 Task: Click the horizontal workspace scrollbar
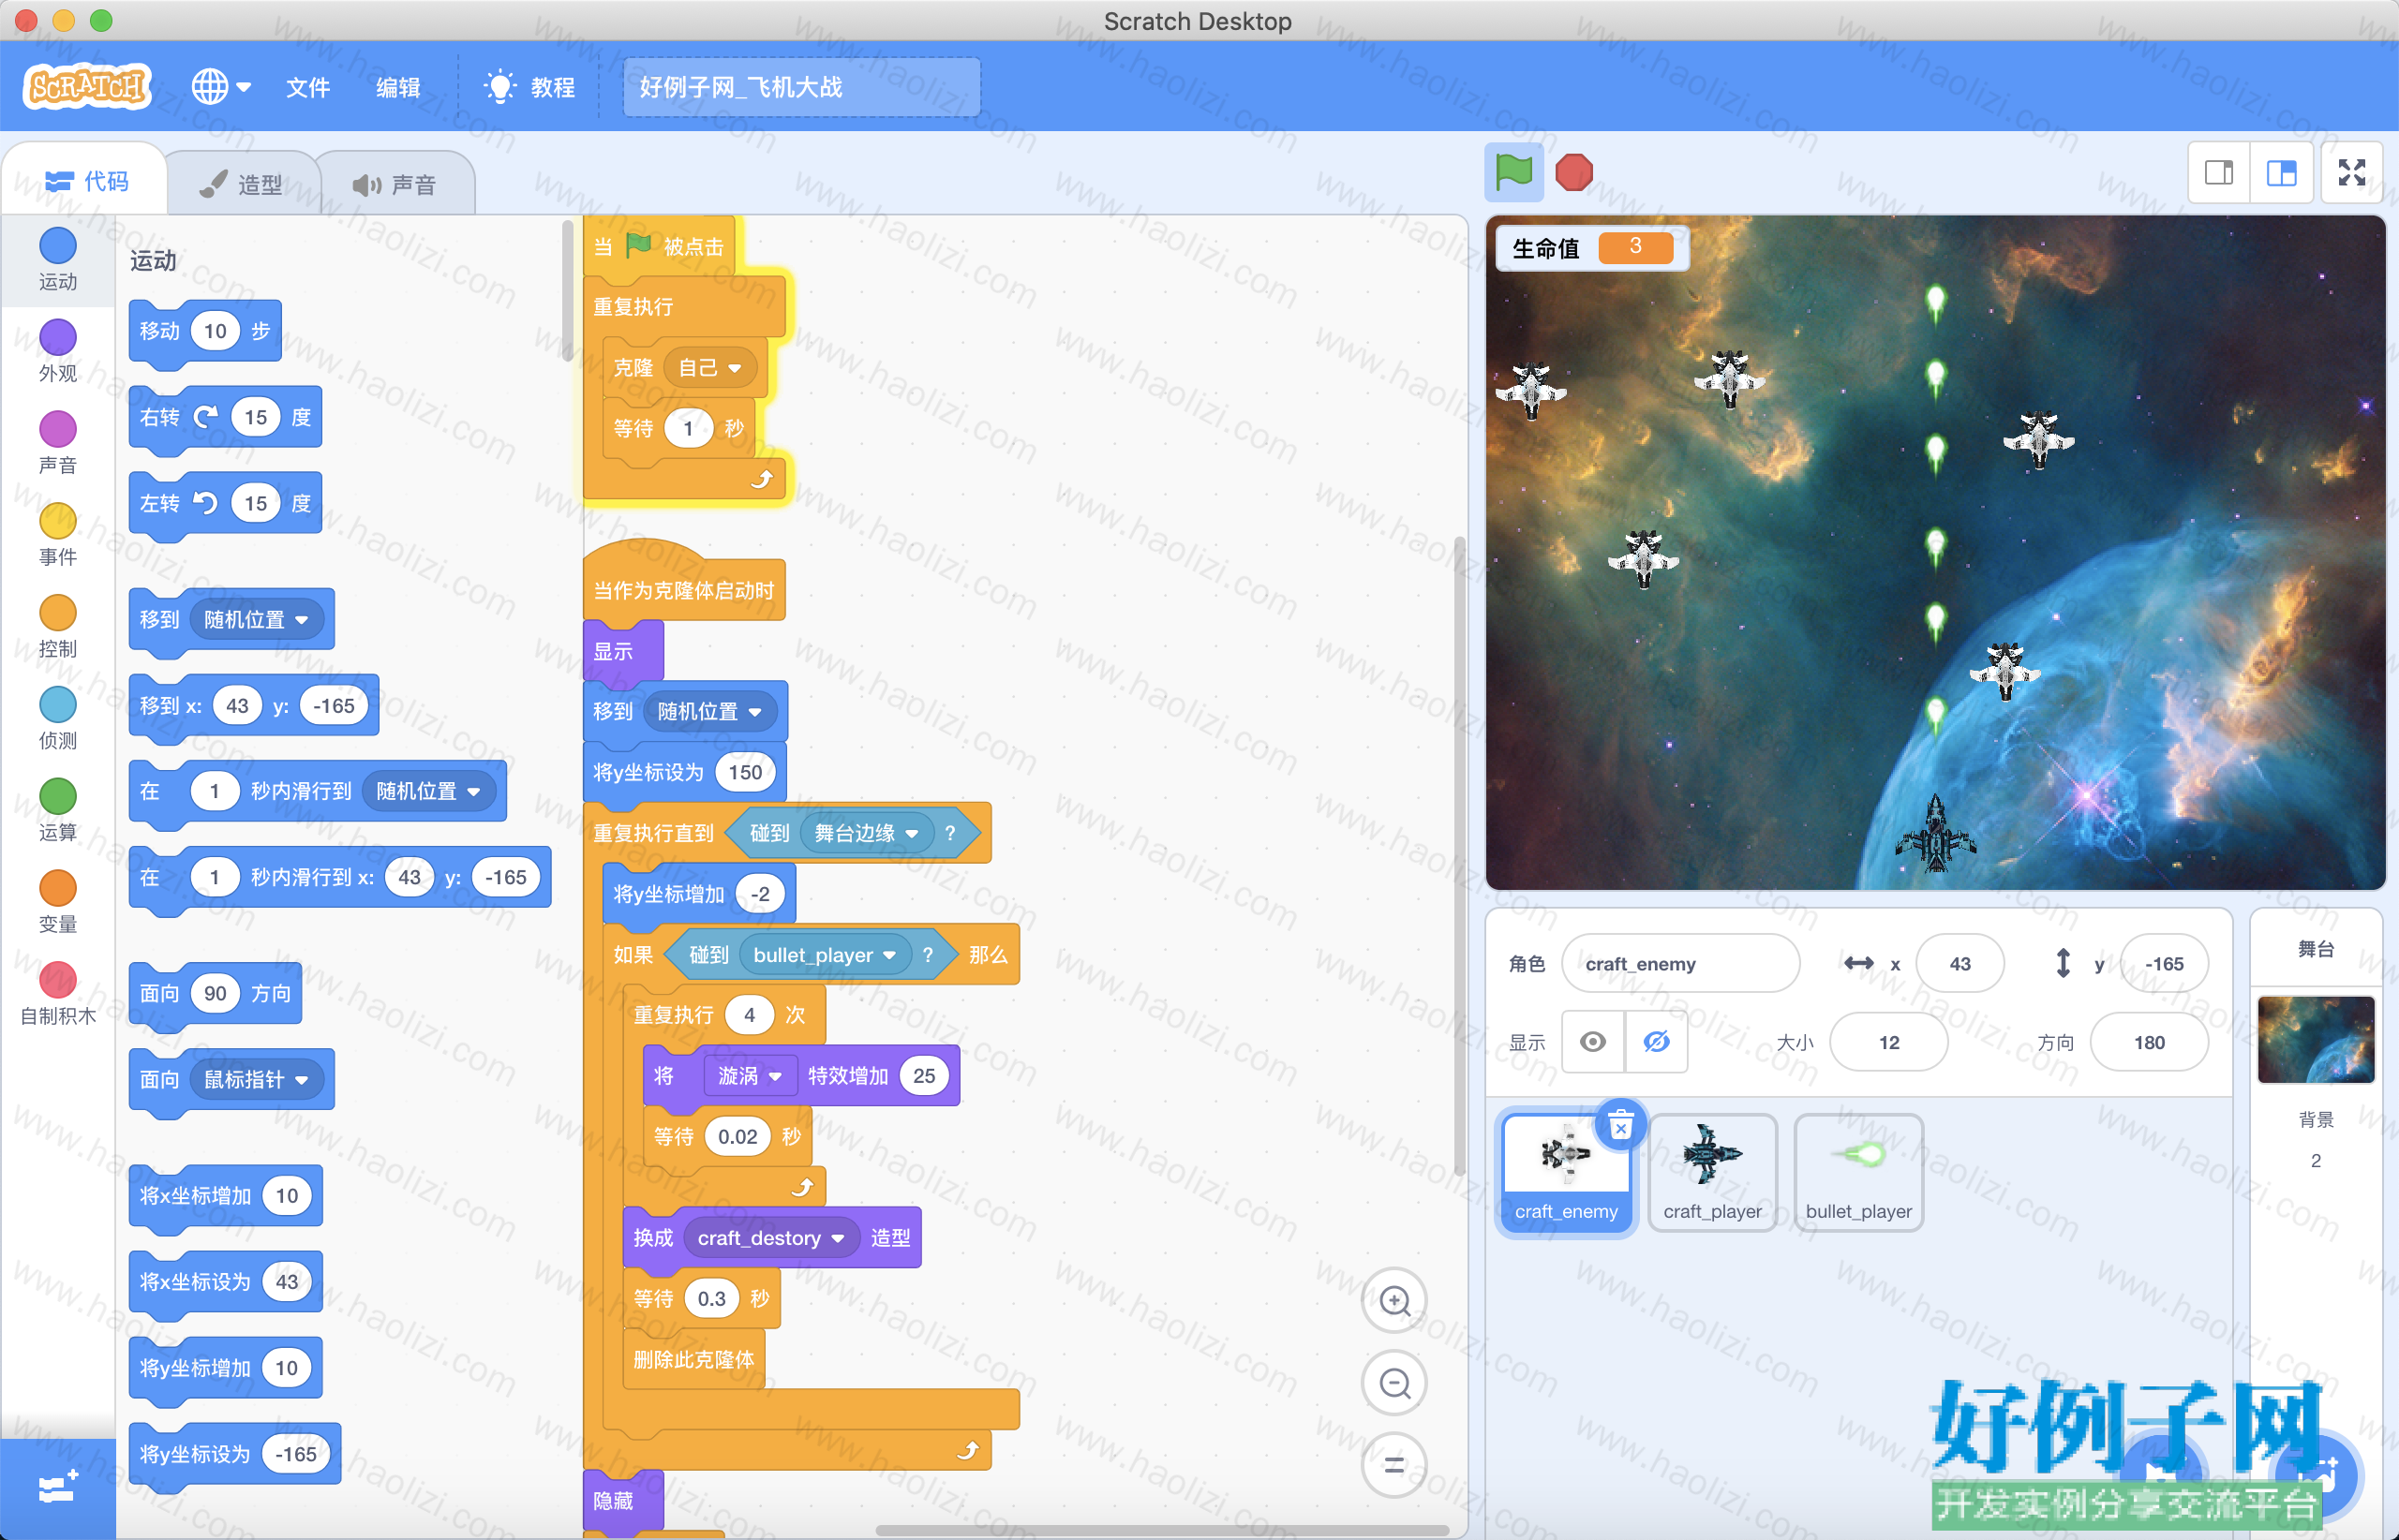(x=1163, y=1530)
